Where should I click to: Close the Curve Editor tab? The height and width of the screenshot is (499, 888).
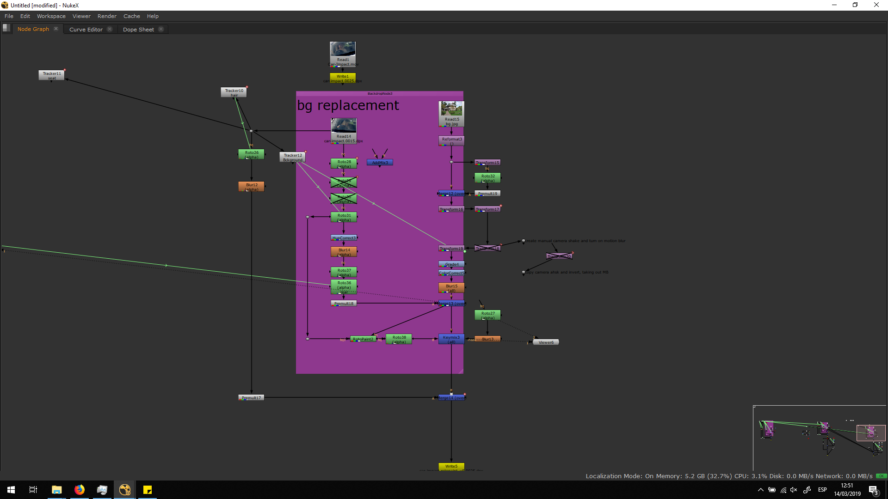(110, 29)
